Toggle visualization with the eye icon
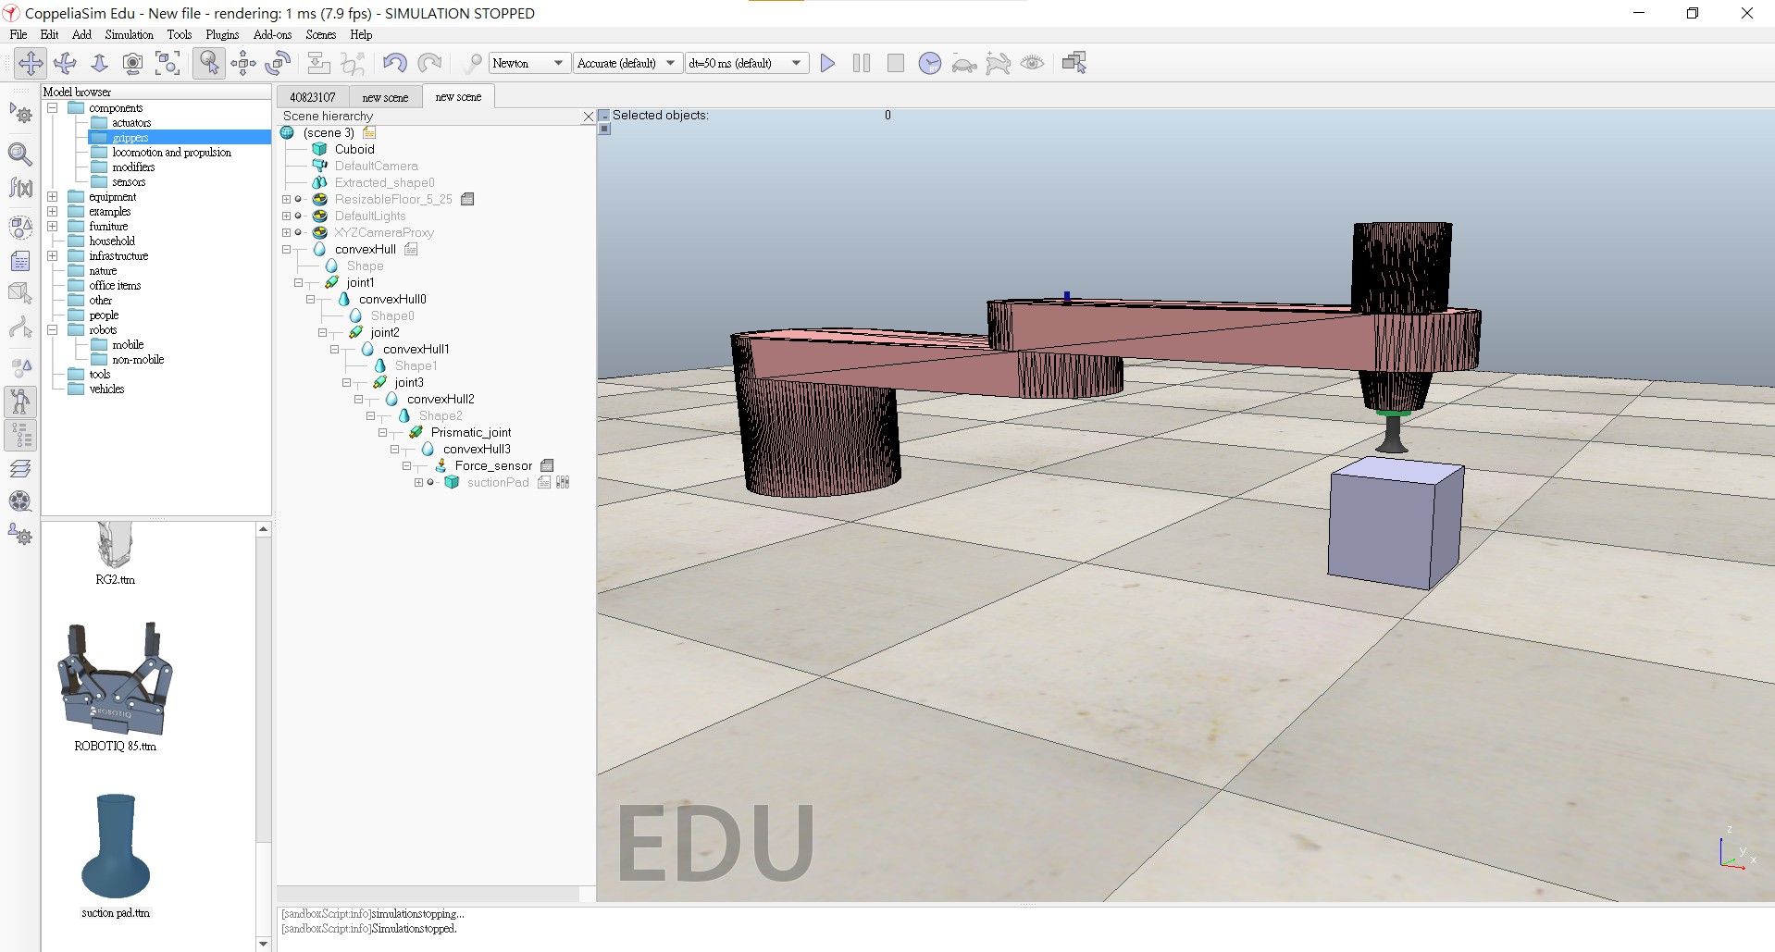Image resolution: width=1775 pixels, height=952 pixels. pyautogui.click(x=1032, y=63)
